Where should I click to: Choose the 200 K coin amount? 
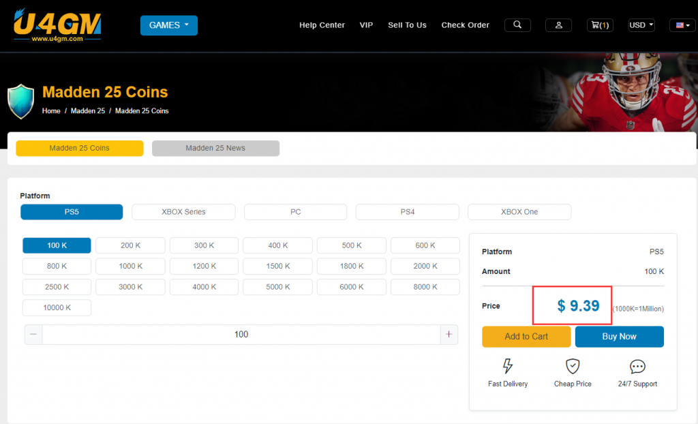click(130, 245)
